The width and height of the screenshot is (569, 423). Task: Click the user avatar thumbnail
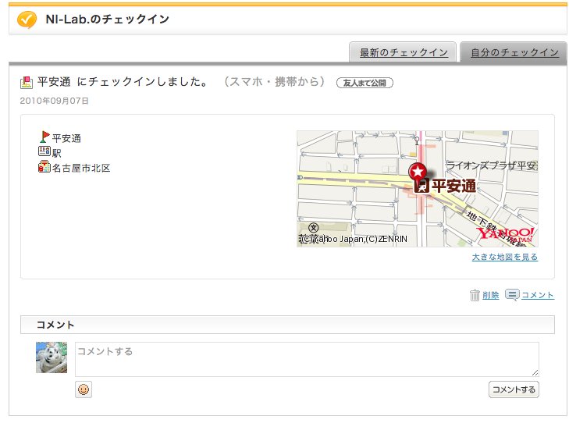click(52, 357)
